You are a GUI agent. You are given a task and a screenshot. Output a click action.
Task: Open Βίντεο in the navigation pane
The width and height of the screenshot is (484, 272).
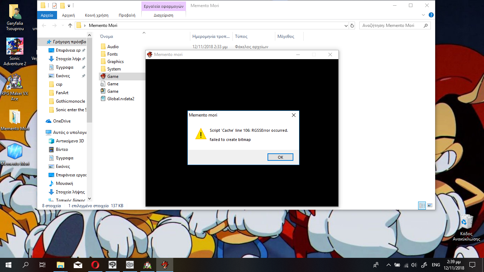coord(62,149)
